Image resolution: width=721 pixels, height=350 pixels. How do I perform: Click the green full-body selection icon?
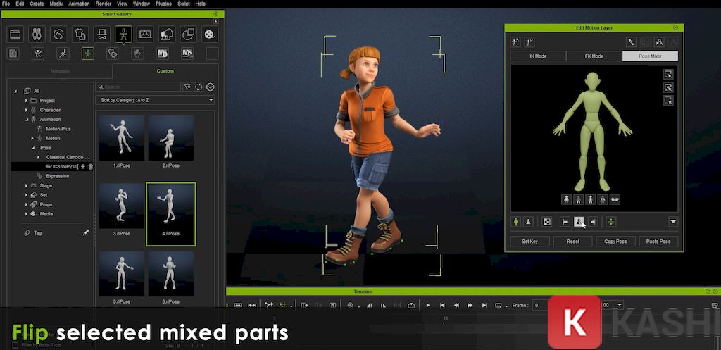tap(516, 222)
